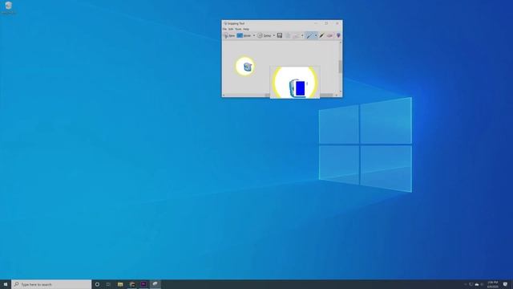Click the scroll-up arrow in the snip area
This screenshot has height=289, width=513.
click(340, 43)
